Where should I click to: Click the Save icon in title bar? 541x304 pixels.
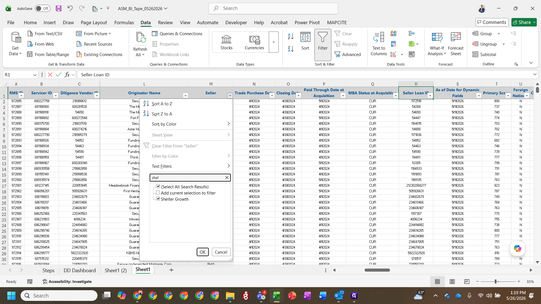pos(58,8)
